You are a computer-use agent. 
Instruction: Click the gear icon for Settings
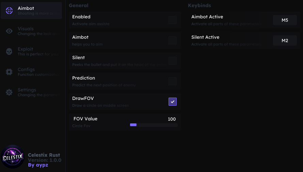pos(10,92)
